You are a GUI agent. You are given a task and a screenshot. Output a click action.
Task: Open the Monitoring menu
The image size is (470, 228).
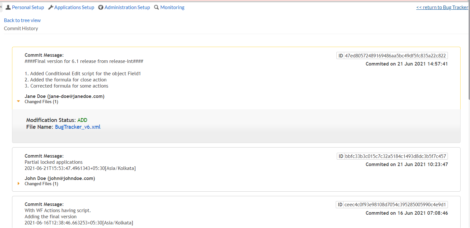coord(172,7)
